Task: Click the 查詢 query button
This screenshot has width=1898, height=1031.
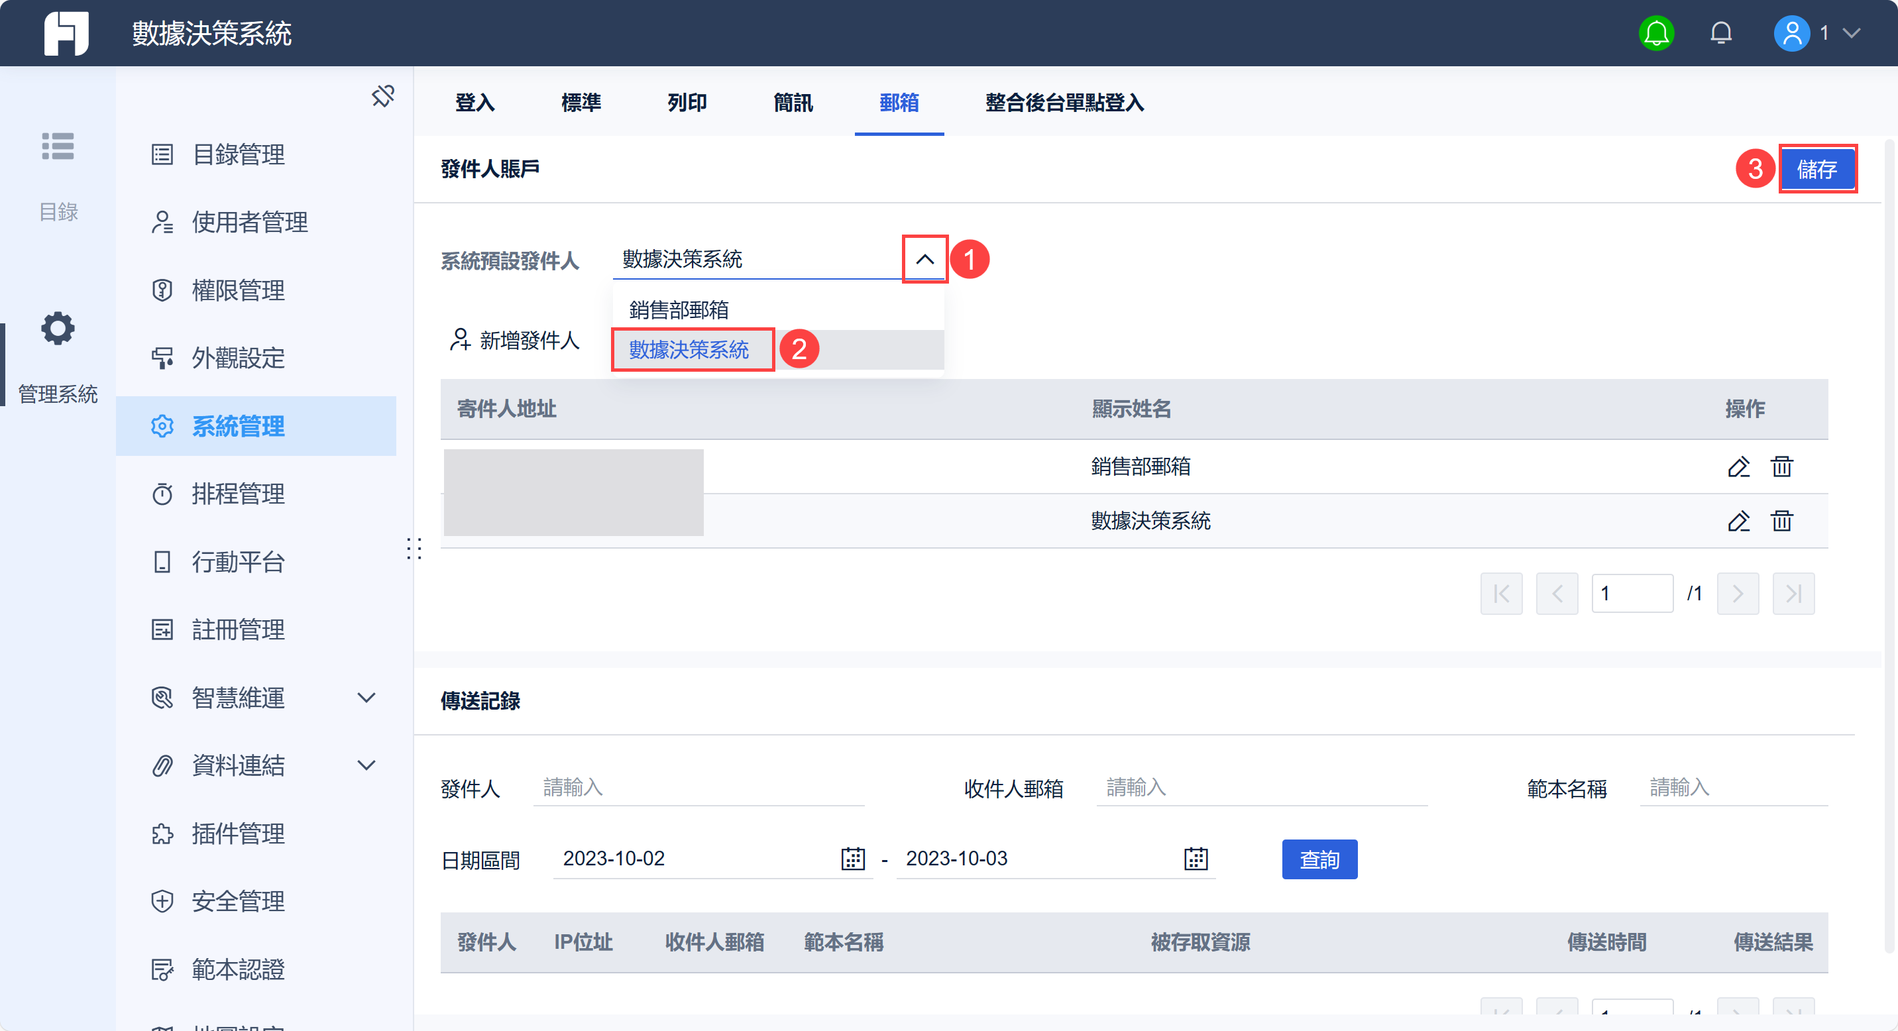Action: point(1319,859)
